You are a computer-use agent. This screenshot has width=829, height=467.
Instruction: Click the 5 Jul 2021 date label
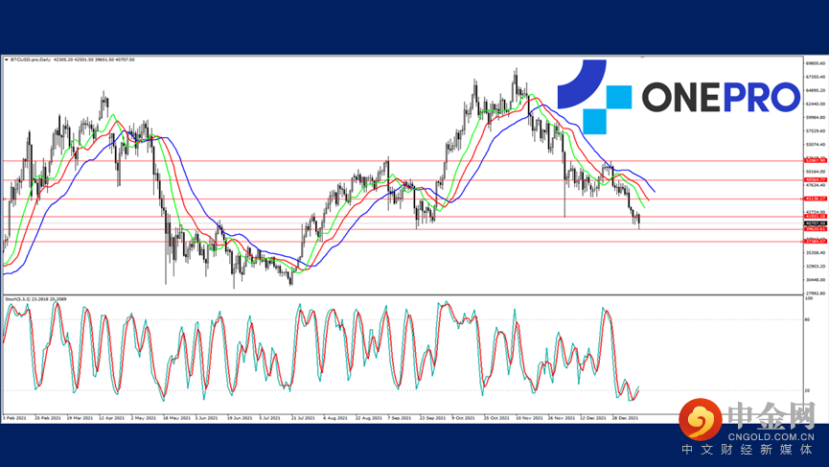269,418
